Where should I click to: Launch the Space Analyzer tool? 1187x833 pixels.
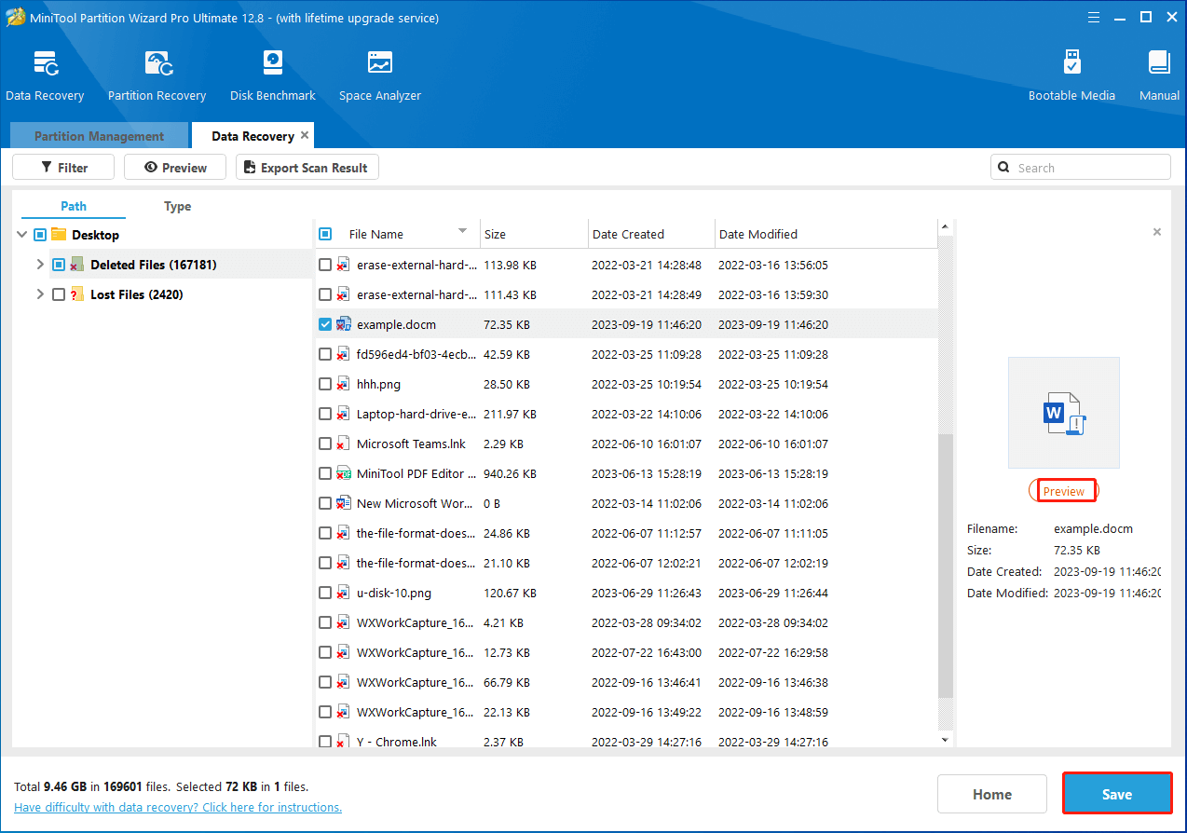click(380, 75)
